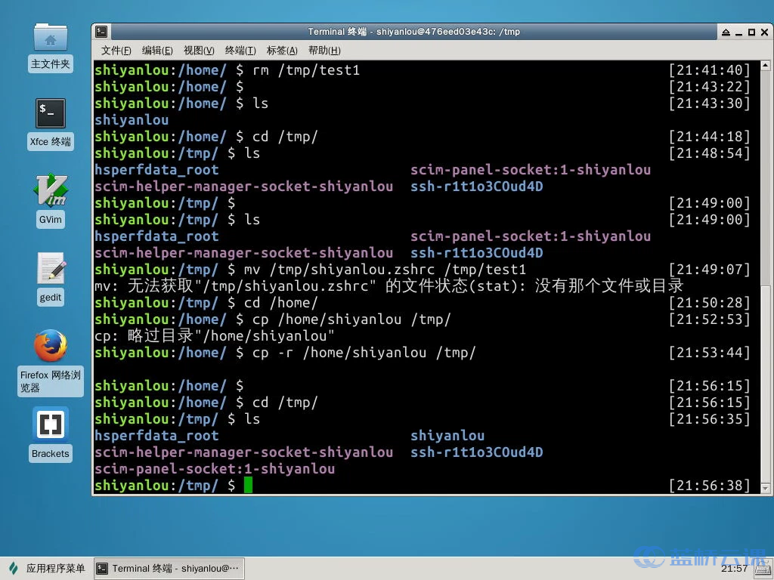Image resolution: width=774 pixels, height=580 pixels.
Task: Open the 编辑 menu in the terminal
Action: click(156, 51)
